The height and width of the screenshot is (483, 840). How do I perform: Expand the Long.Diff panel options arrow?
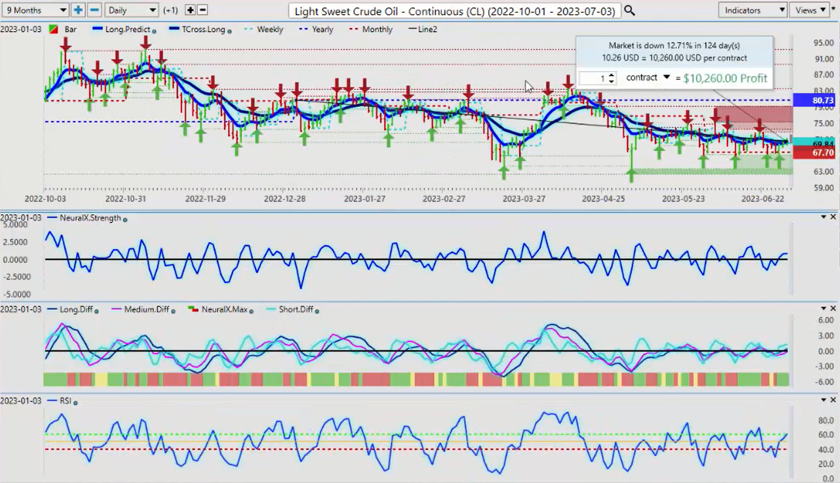[x=824, y=308]
